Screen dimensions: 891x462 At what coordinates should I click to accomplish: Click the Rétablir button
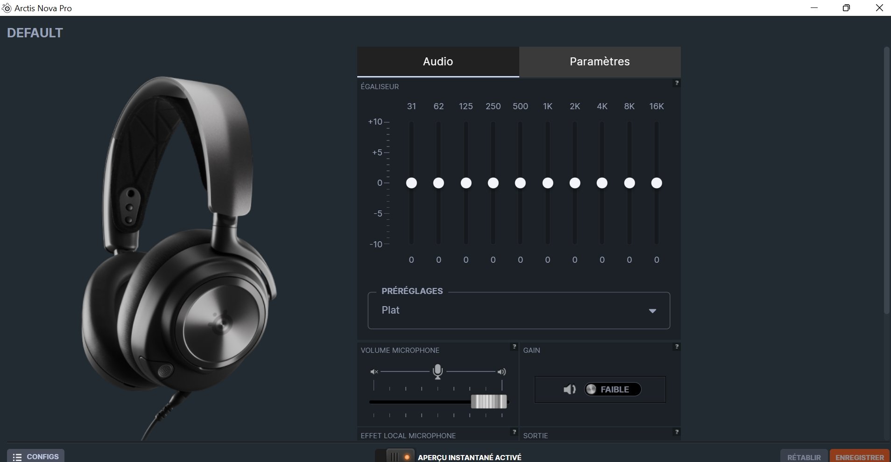coord(804,456)
